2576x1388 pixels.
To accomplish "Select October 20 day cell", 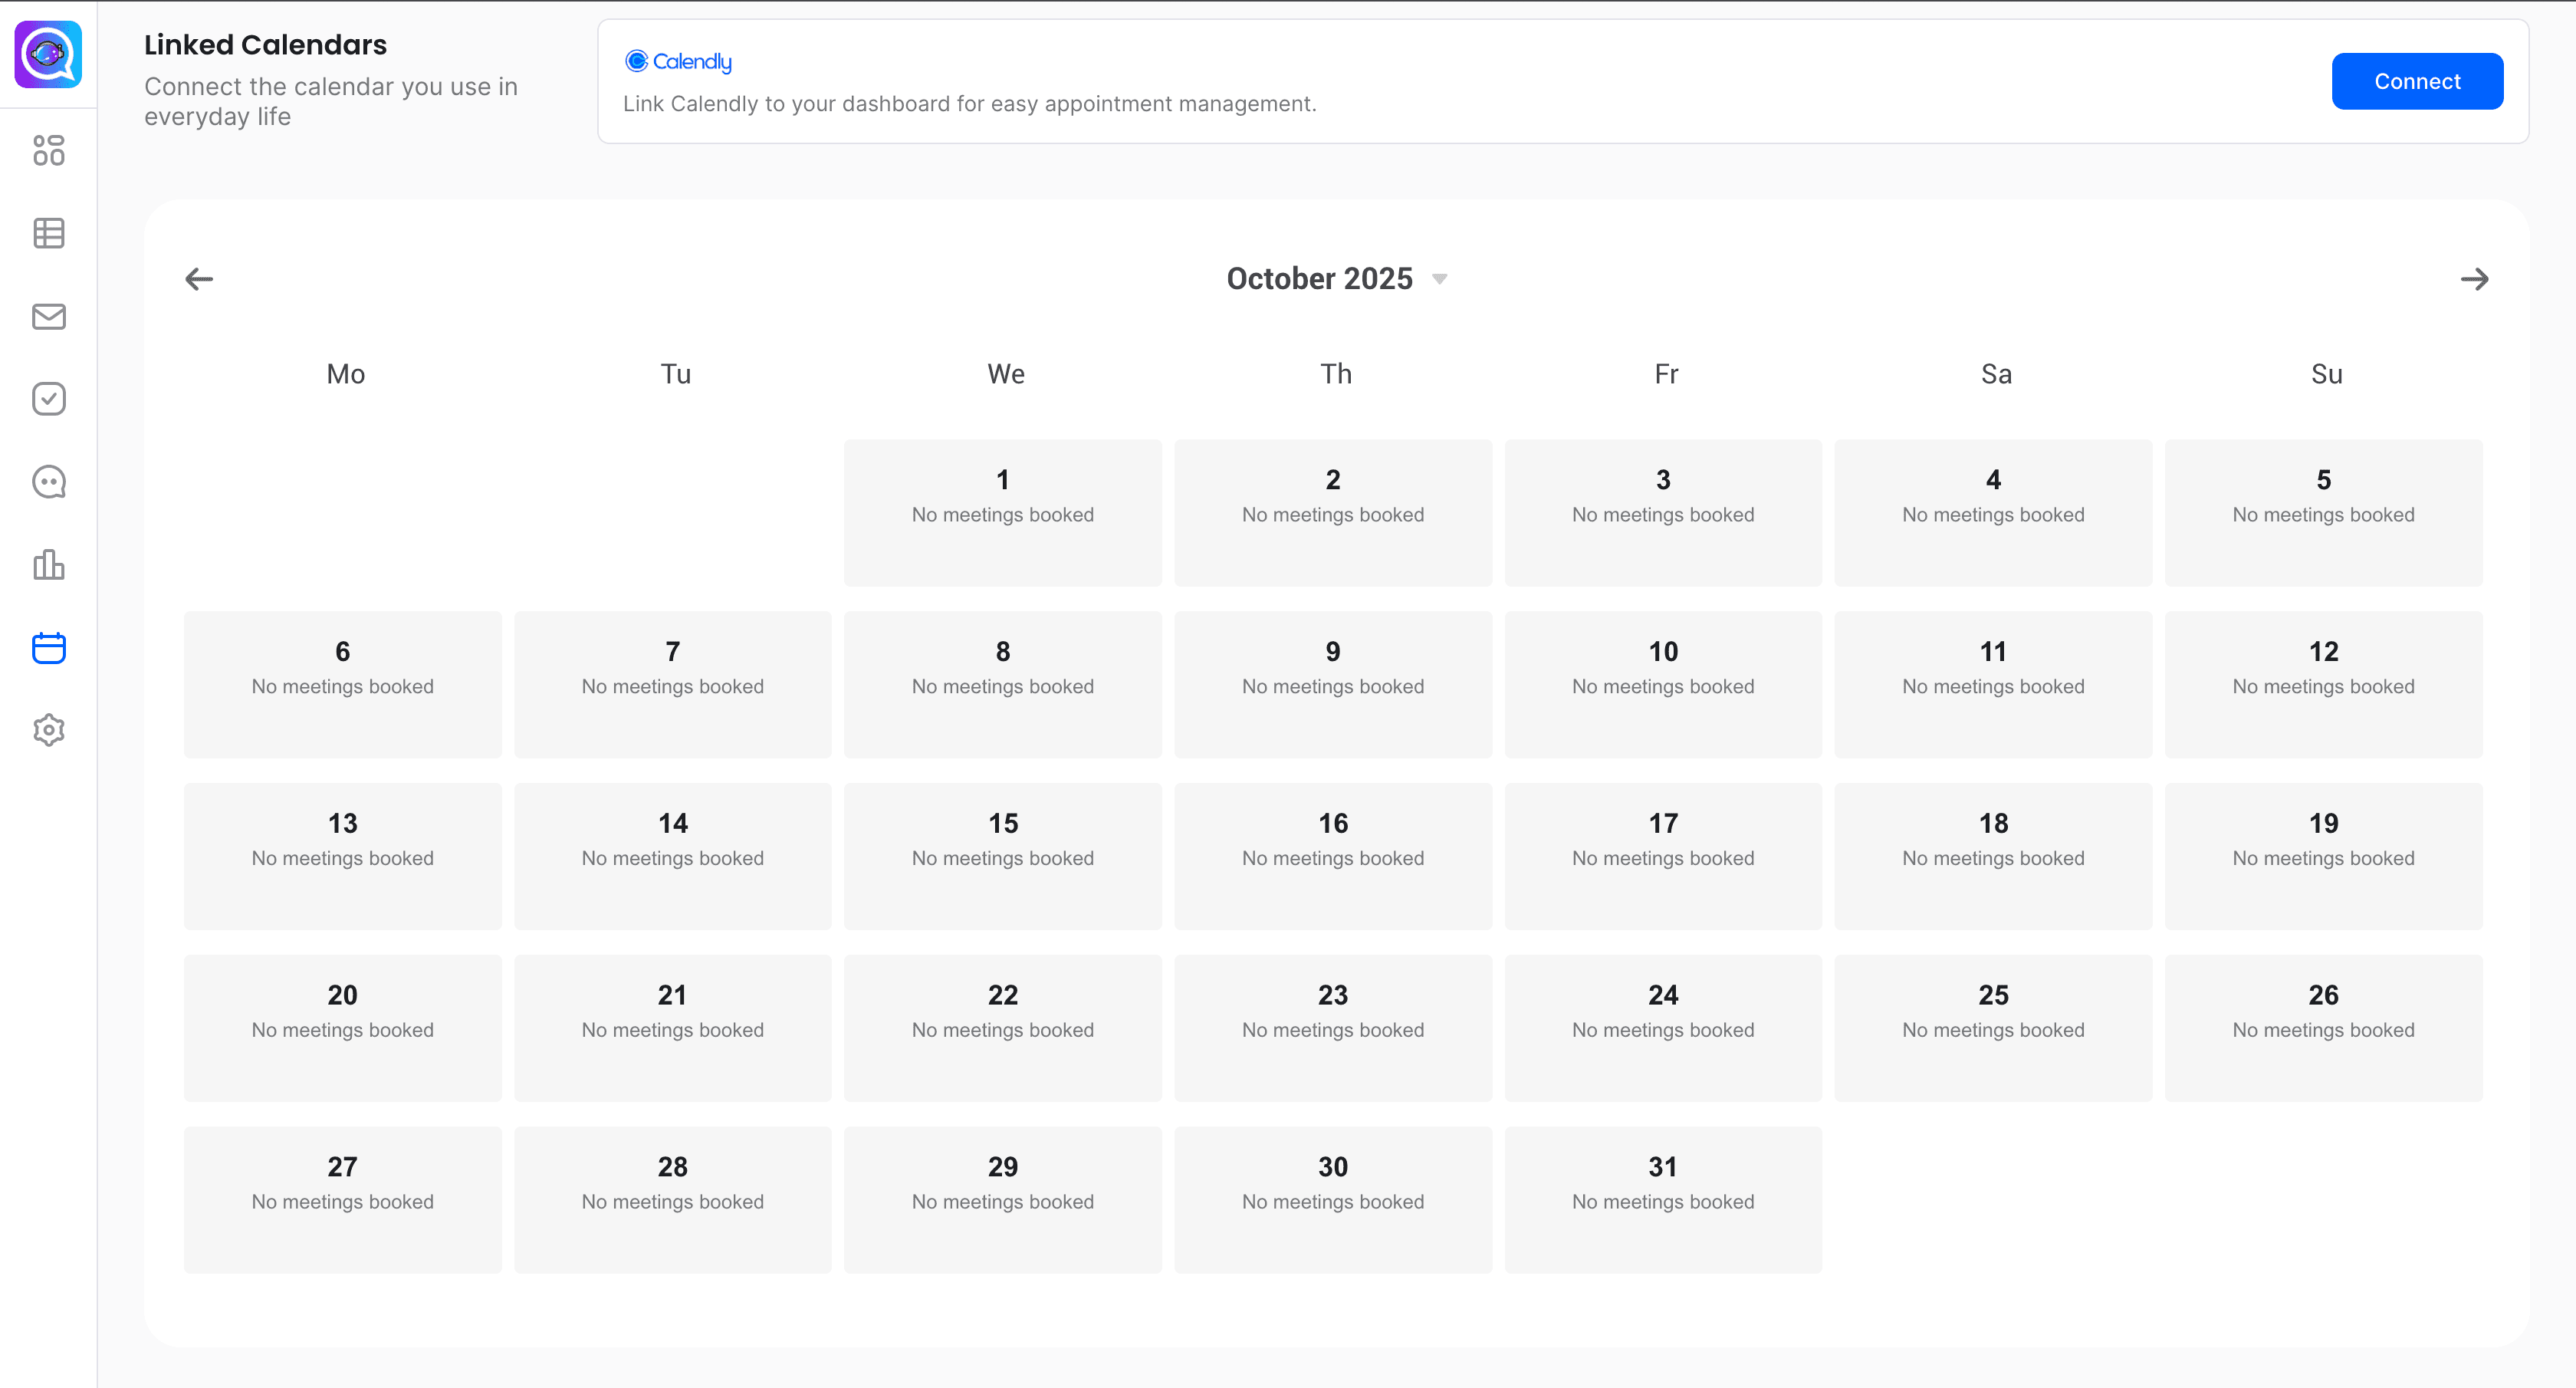I will (x=342, y=1028).
